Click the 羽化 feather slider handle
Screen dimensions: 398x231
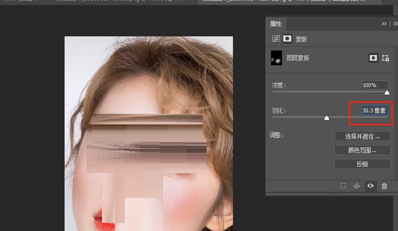click(327, 118)
